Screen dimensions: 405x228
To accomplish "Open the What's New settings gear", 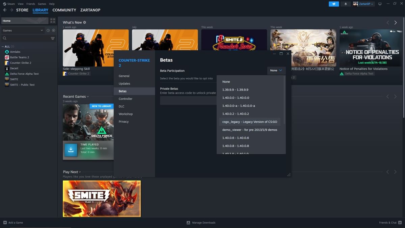I will [x=84, y=22].
